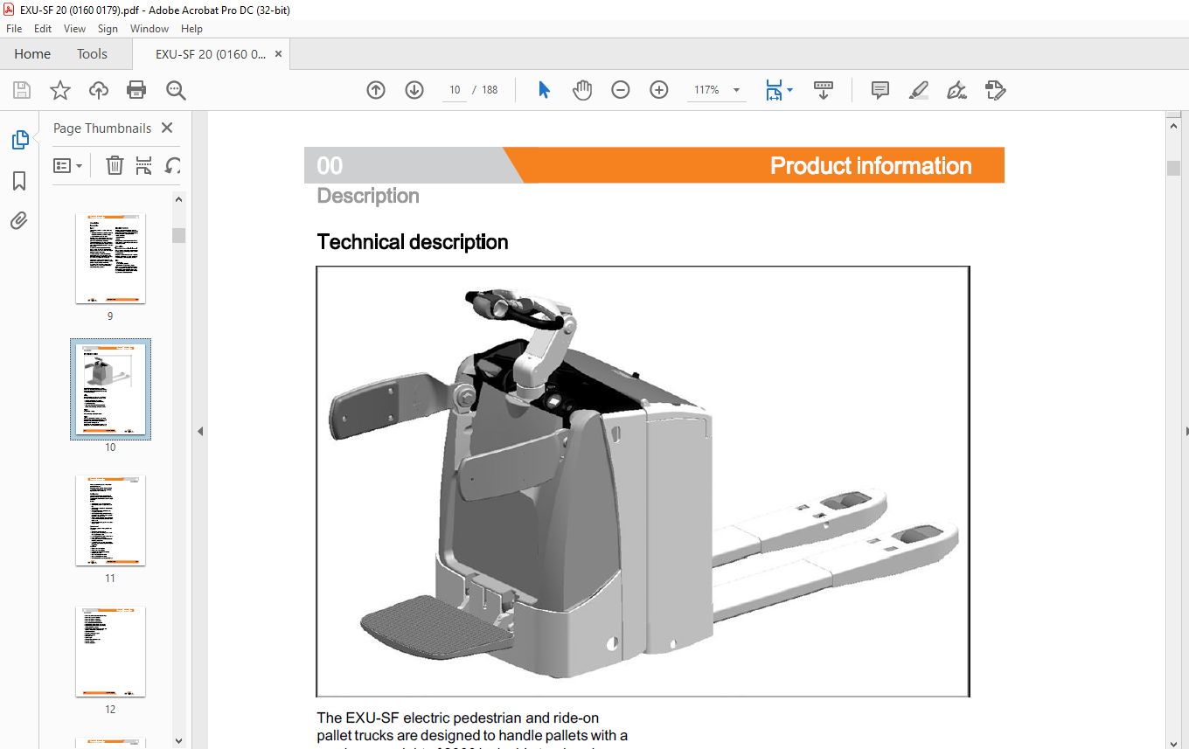1189x749 pixels.
Task: Zoom in with the plus circle
Action: [659, 90]
